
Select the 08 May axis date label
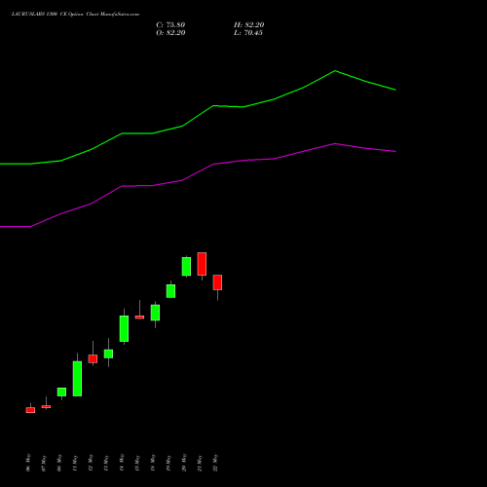click(x=59, y=463)
